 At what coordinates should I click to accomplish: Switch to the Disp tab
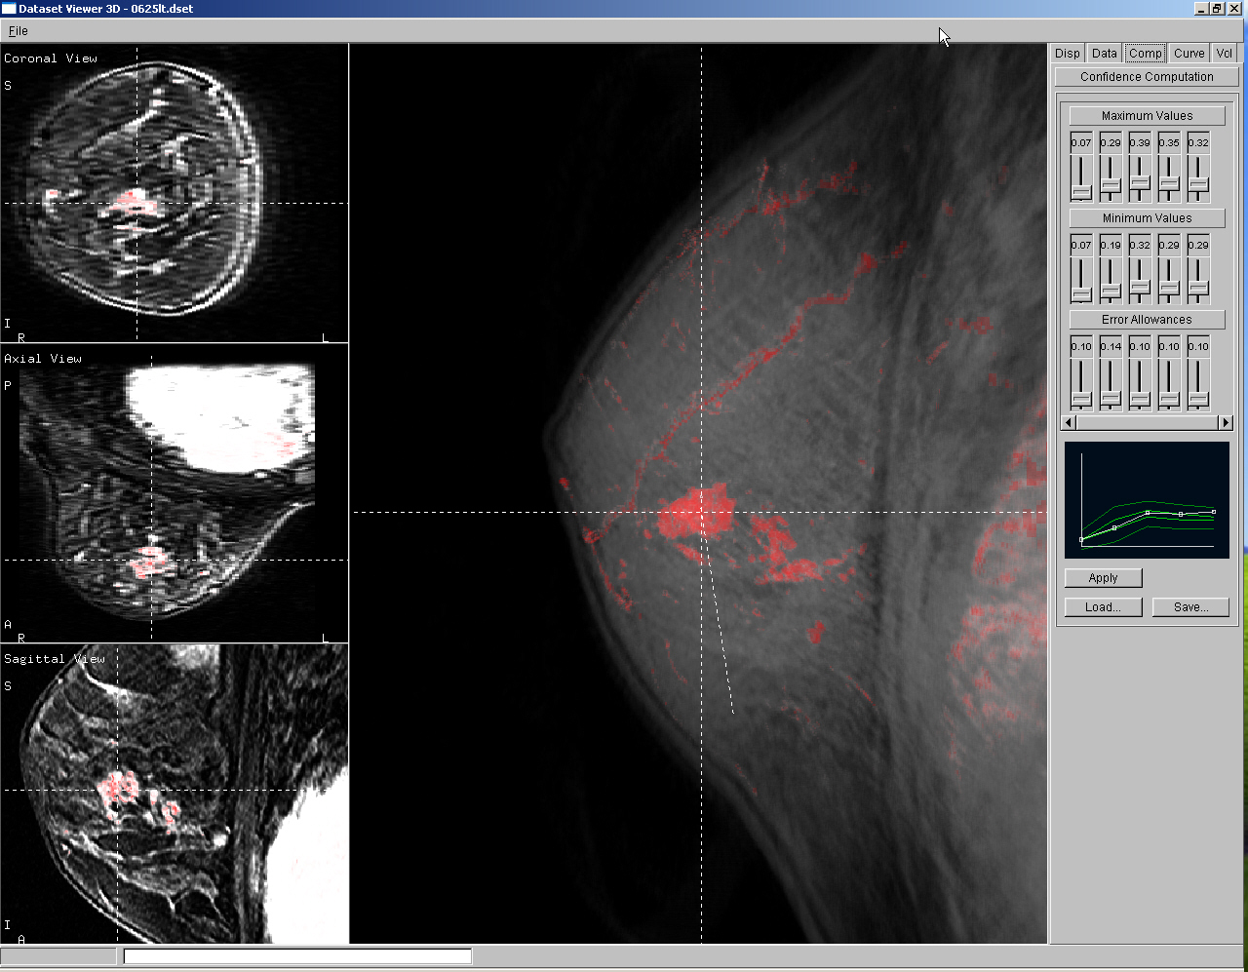coord(1068,54)
